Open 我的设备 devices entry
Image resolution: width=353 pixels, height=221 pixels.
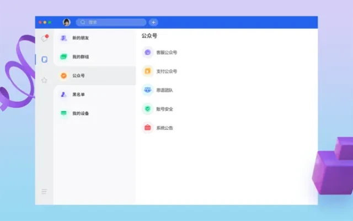81,113
